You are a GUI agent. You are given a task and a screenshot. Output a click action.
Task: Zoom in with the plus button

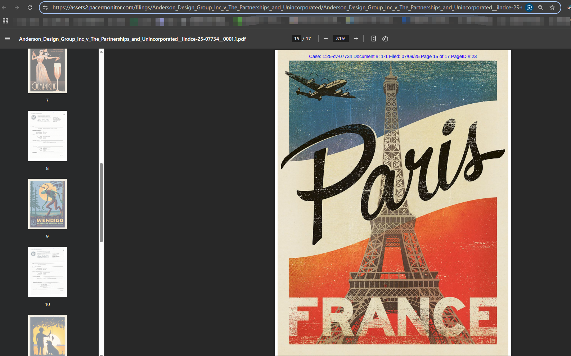(x=356, y=39)
